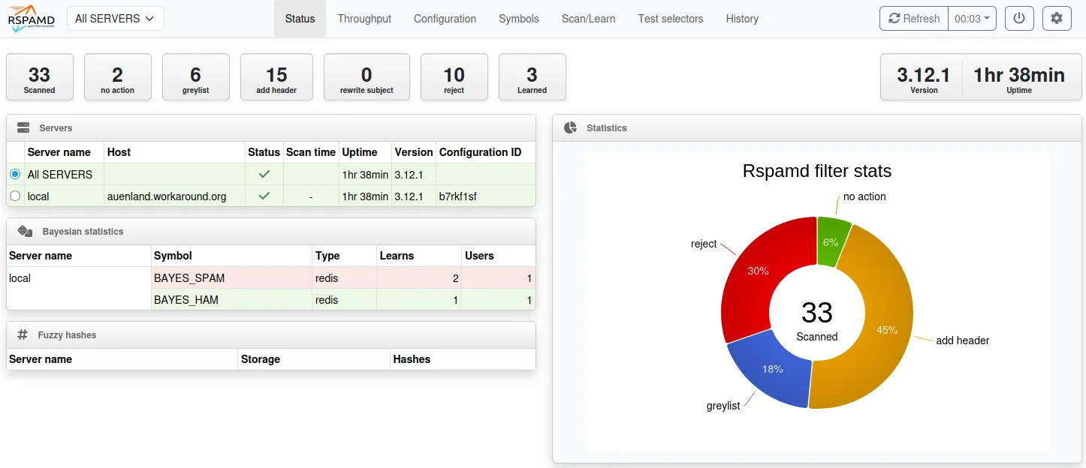Image resolution: width=1086 pixels, height=468 pixels.
Task: Click the Rspamd logo
Action: 32,19
